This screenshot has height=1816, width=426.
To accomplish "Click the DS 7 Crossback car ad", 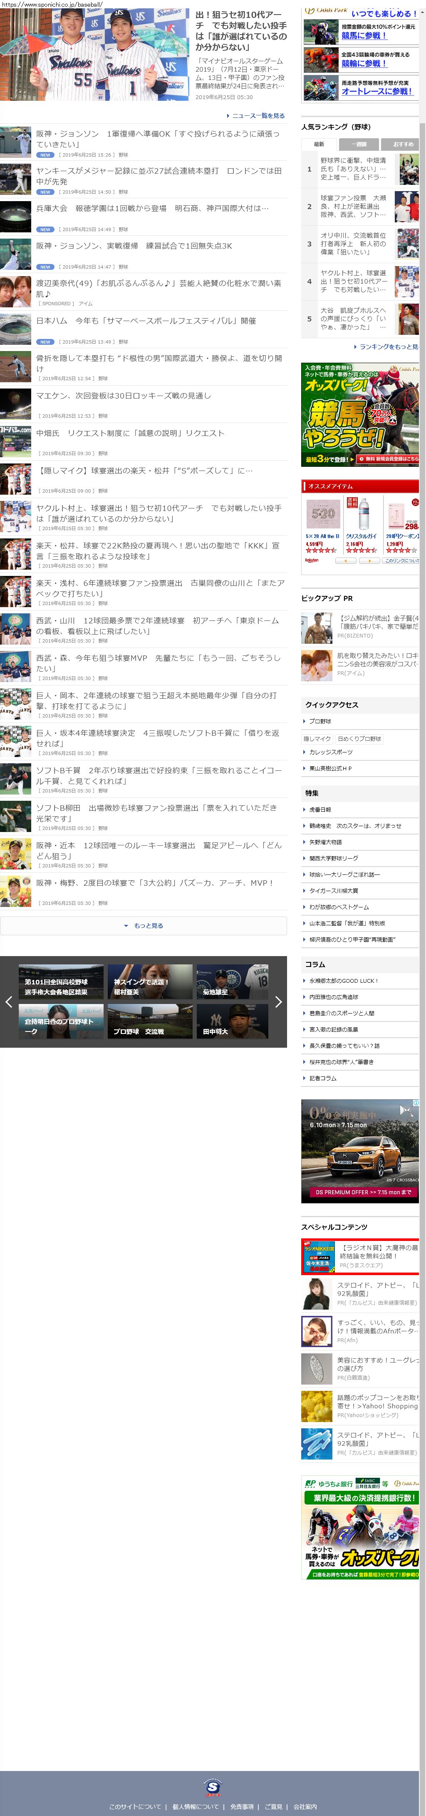I will click(x=361, y=1151).
